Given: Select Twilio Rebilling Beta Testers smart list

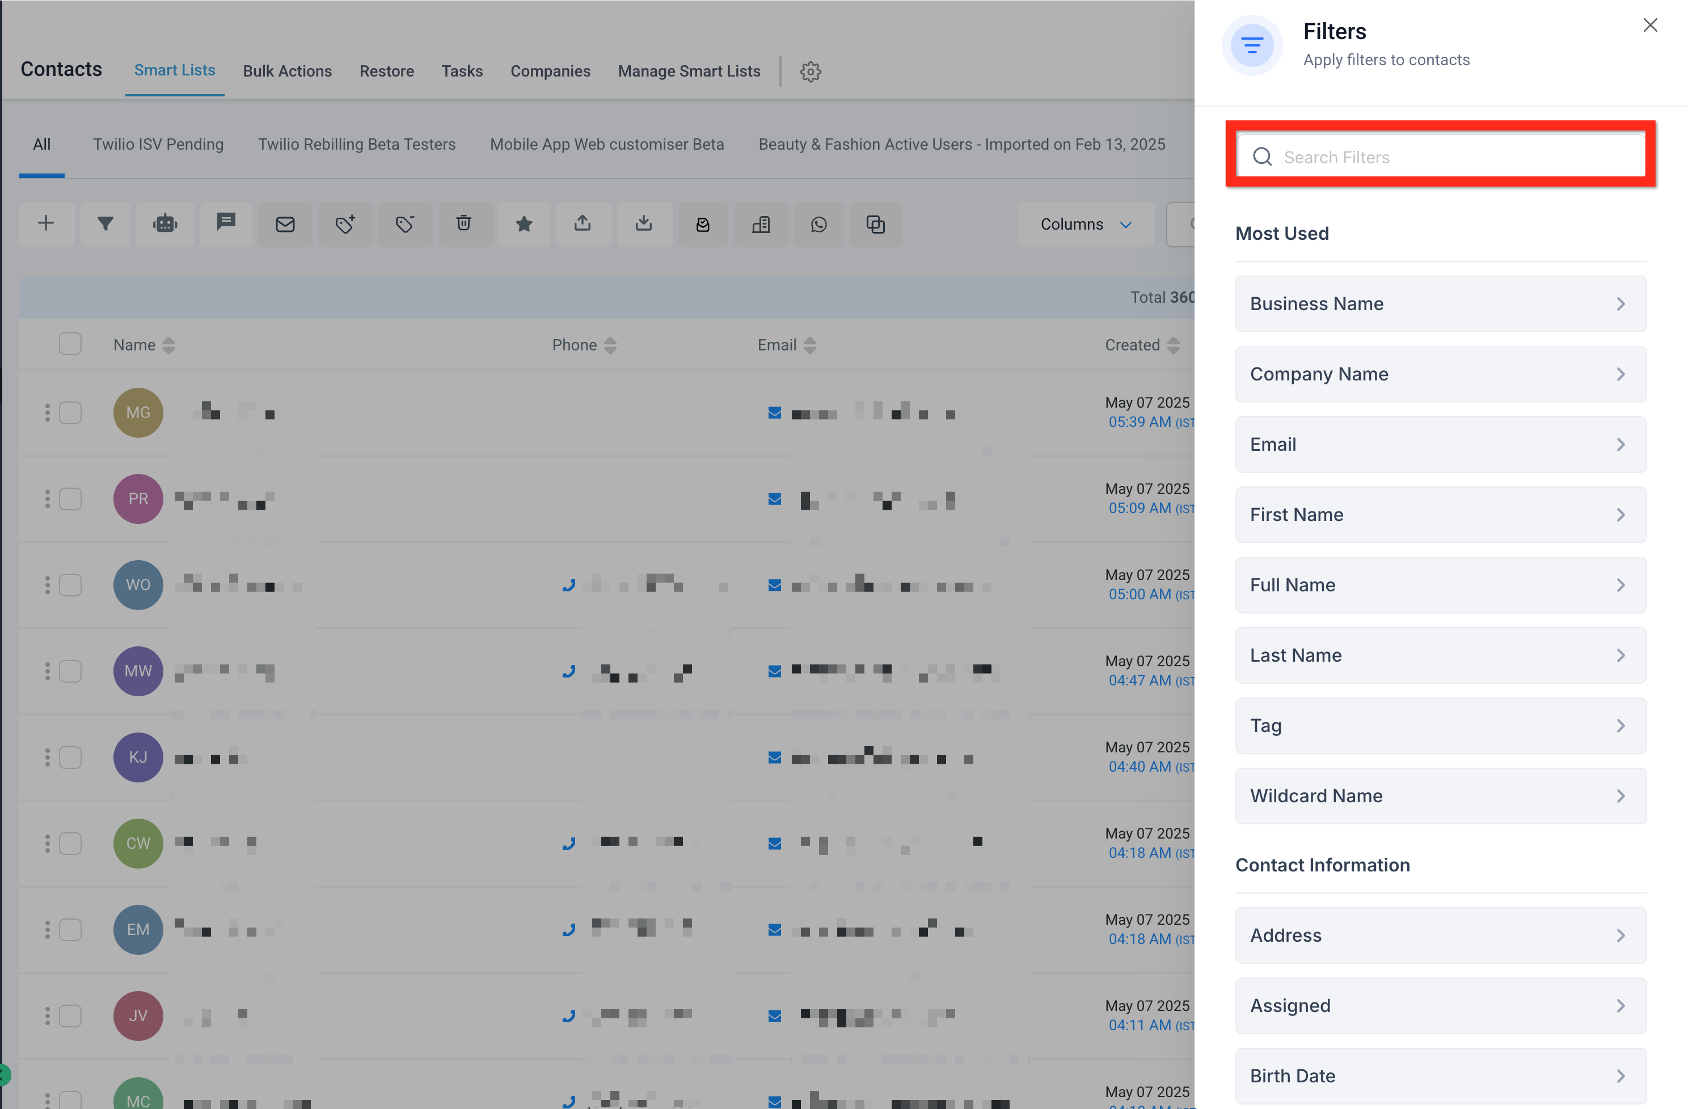Looking at the screenshot, I should [x=357, y=144].
